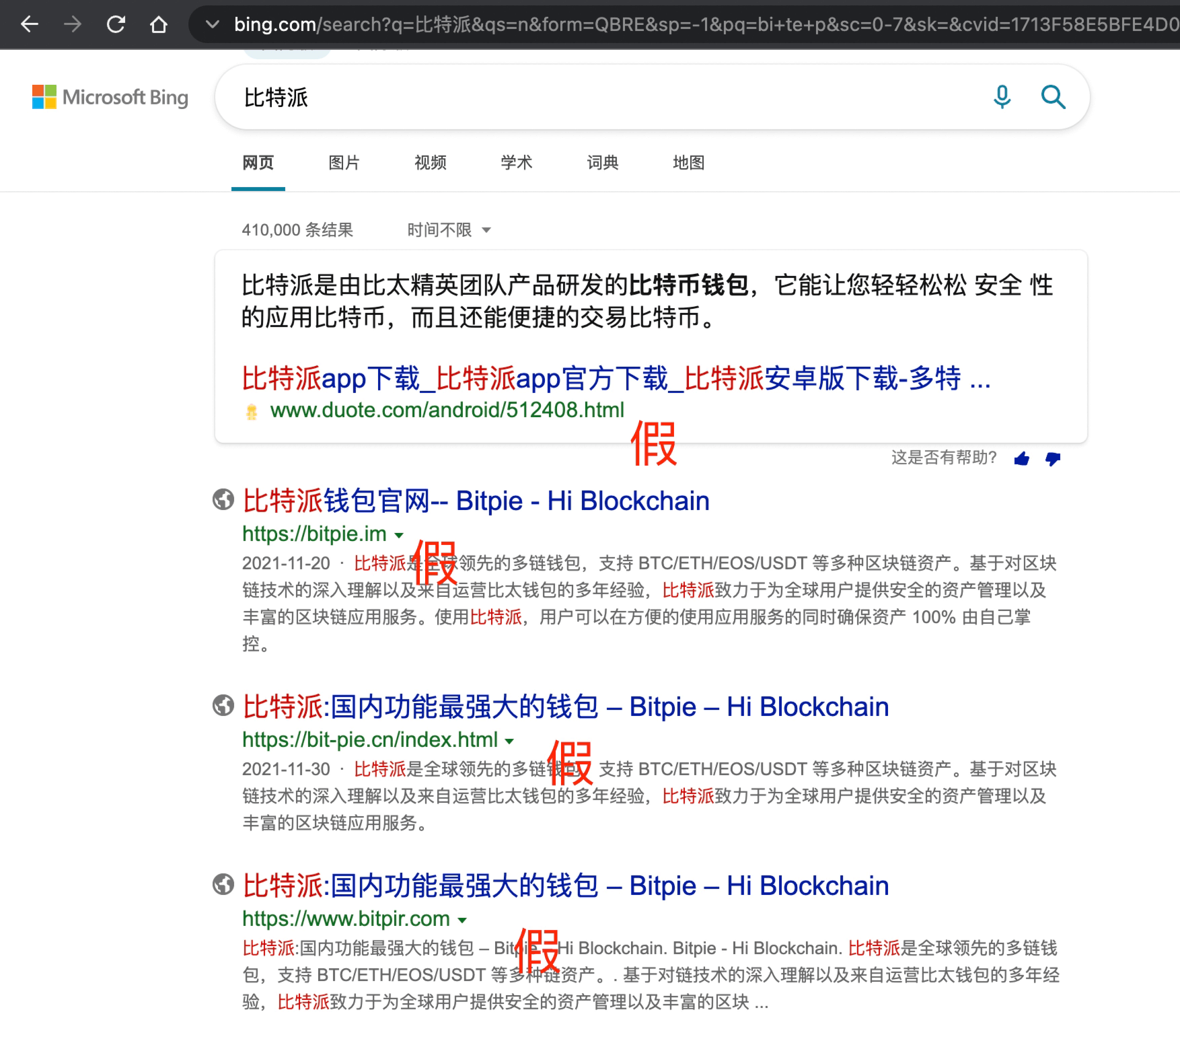Click the www.duote.com/android/512408.html URL
The width and height of the screenshot is (1180, 1047).
tap(447, 410)
